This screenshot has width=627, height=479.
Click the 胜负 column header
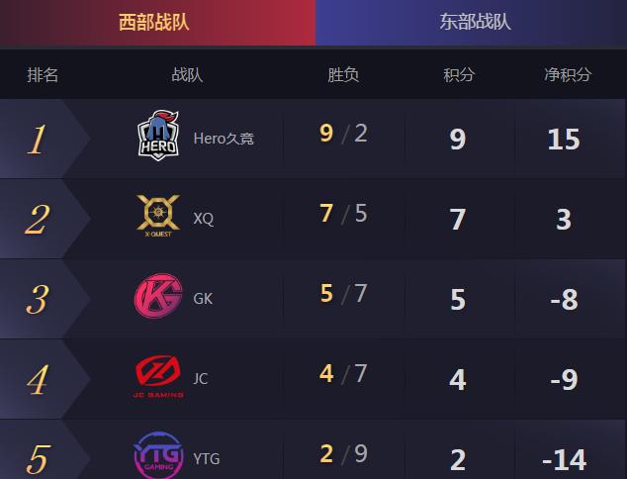click(343, 75)
